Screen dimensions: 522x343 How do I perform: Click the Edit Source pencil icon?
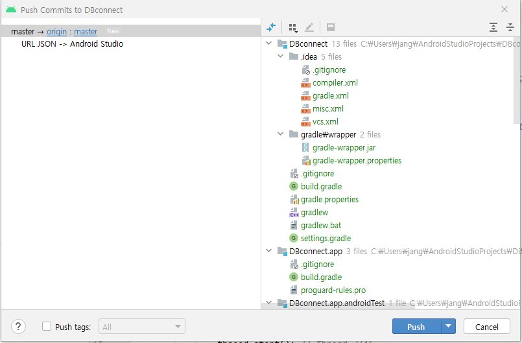pos(309,27)
